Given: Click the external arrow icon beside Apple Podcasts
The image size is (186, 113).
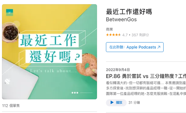Looking at the screenshot, I should [159, 47].
